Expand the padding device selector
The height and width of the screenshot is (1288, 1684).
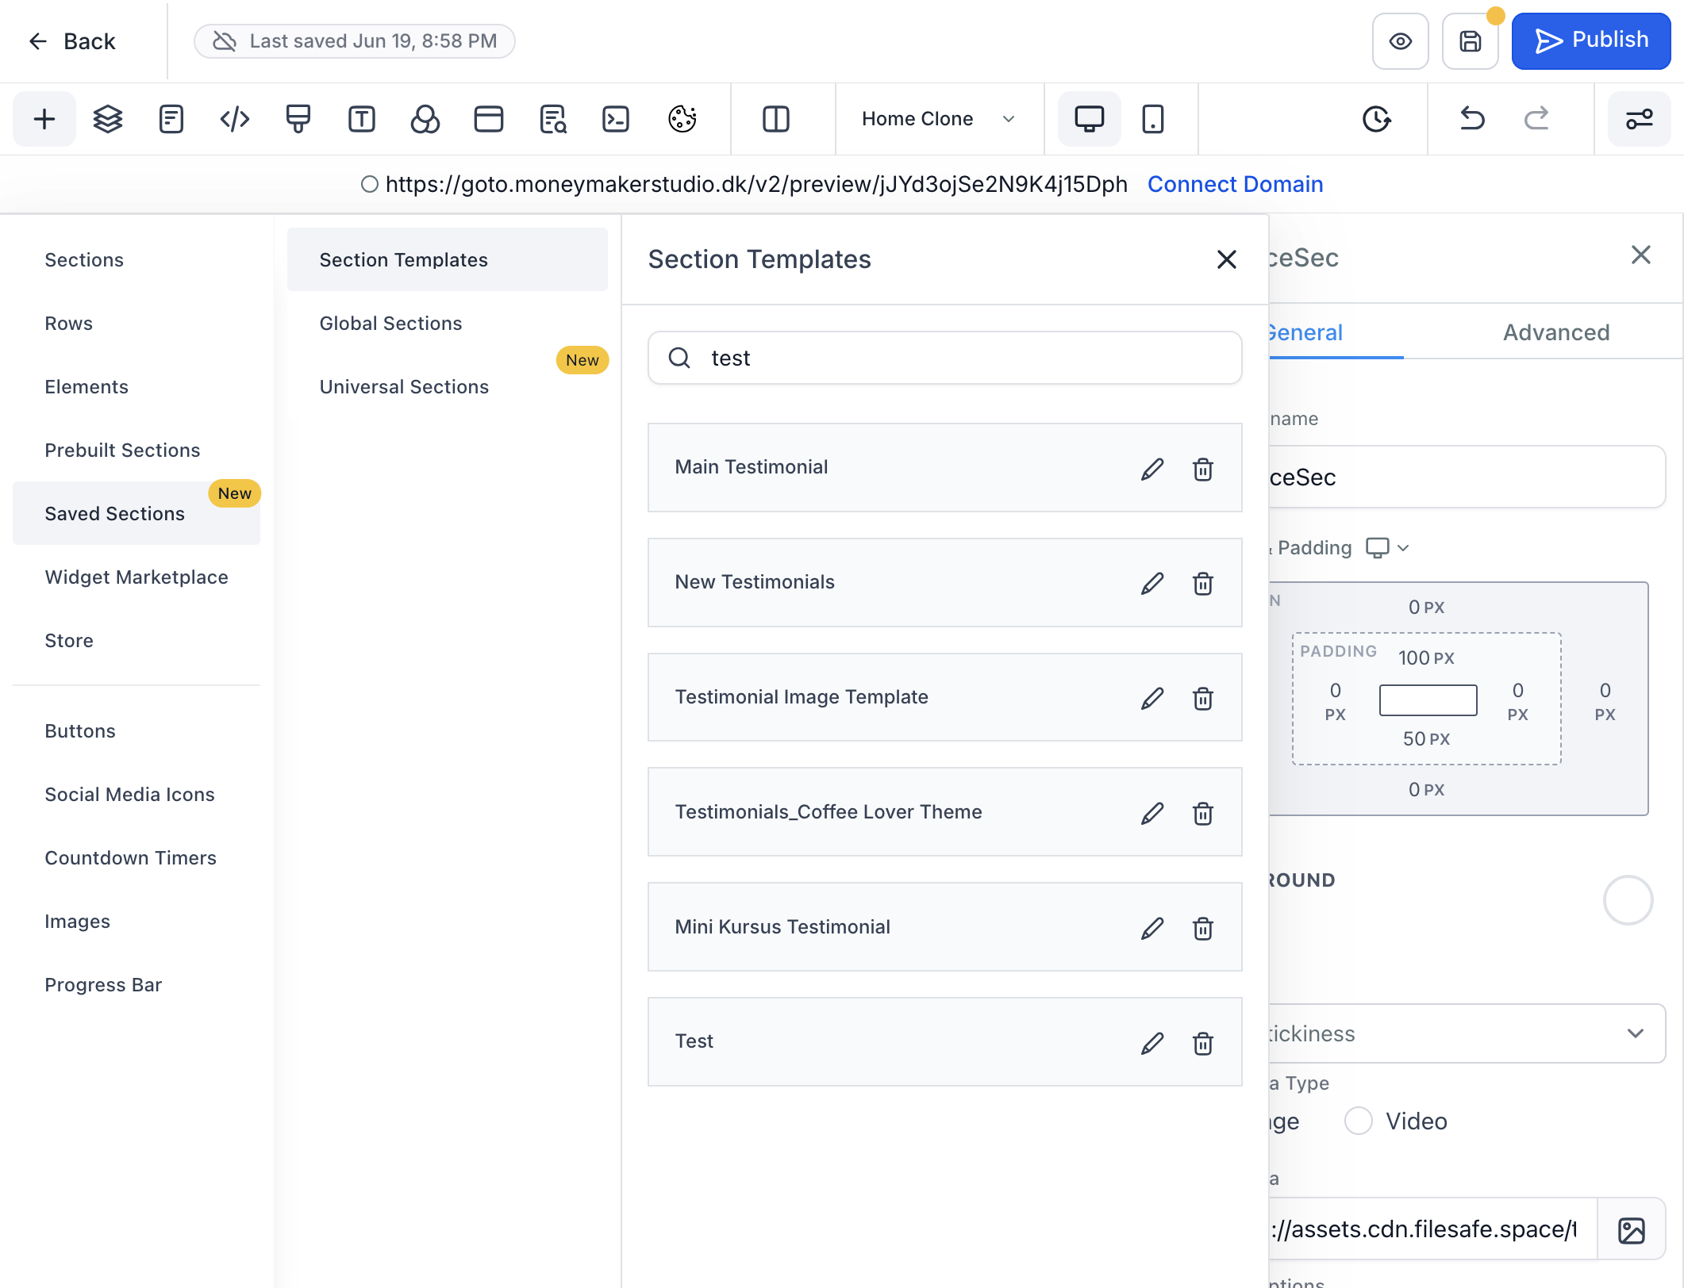1387,548
